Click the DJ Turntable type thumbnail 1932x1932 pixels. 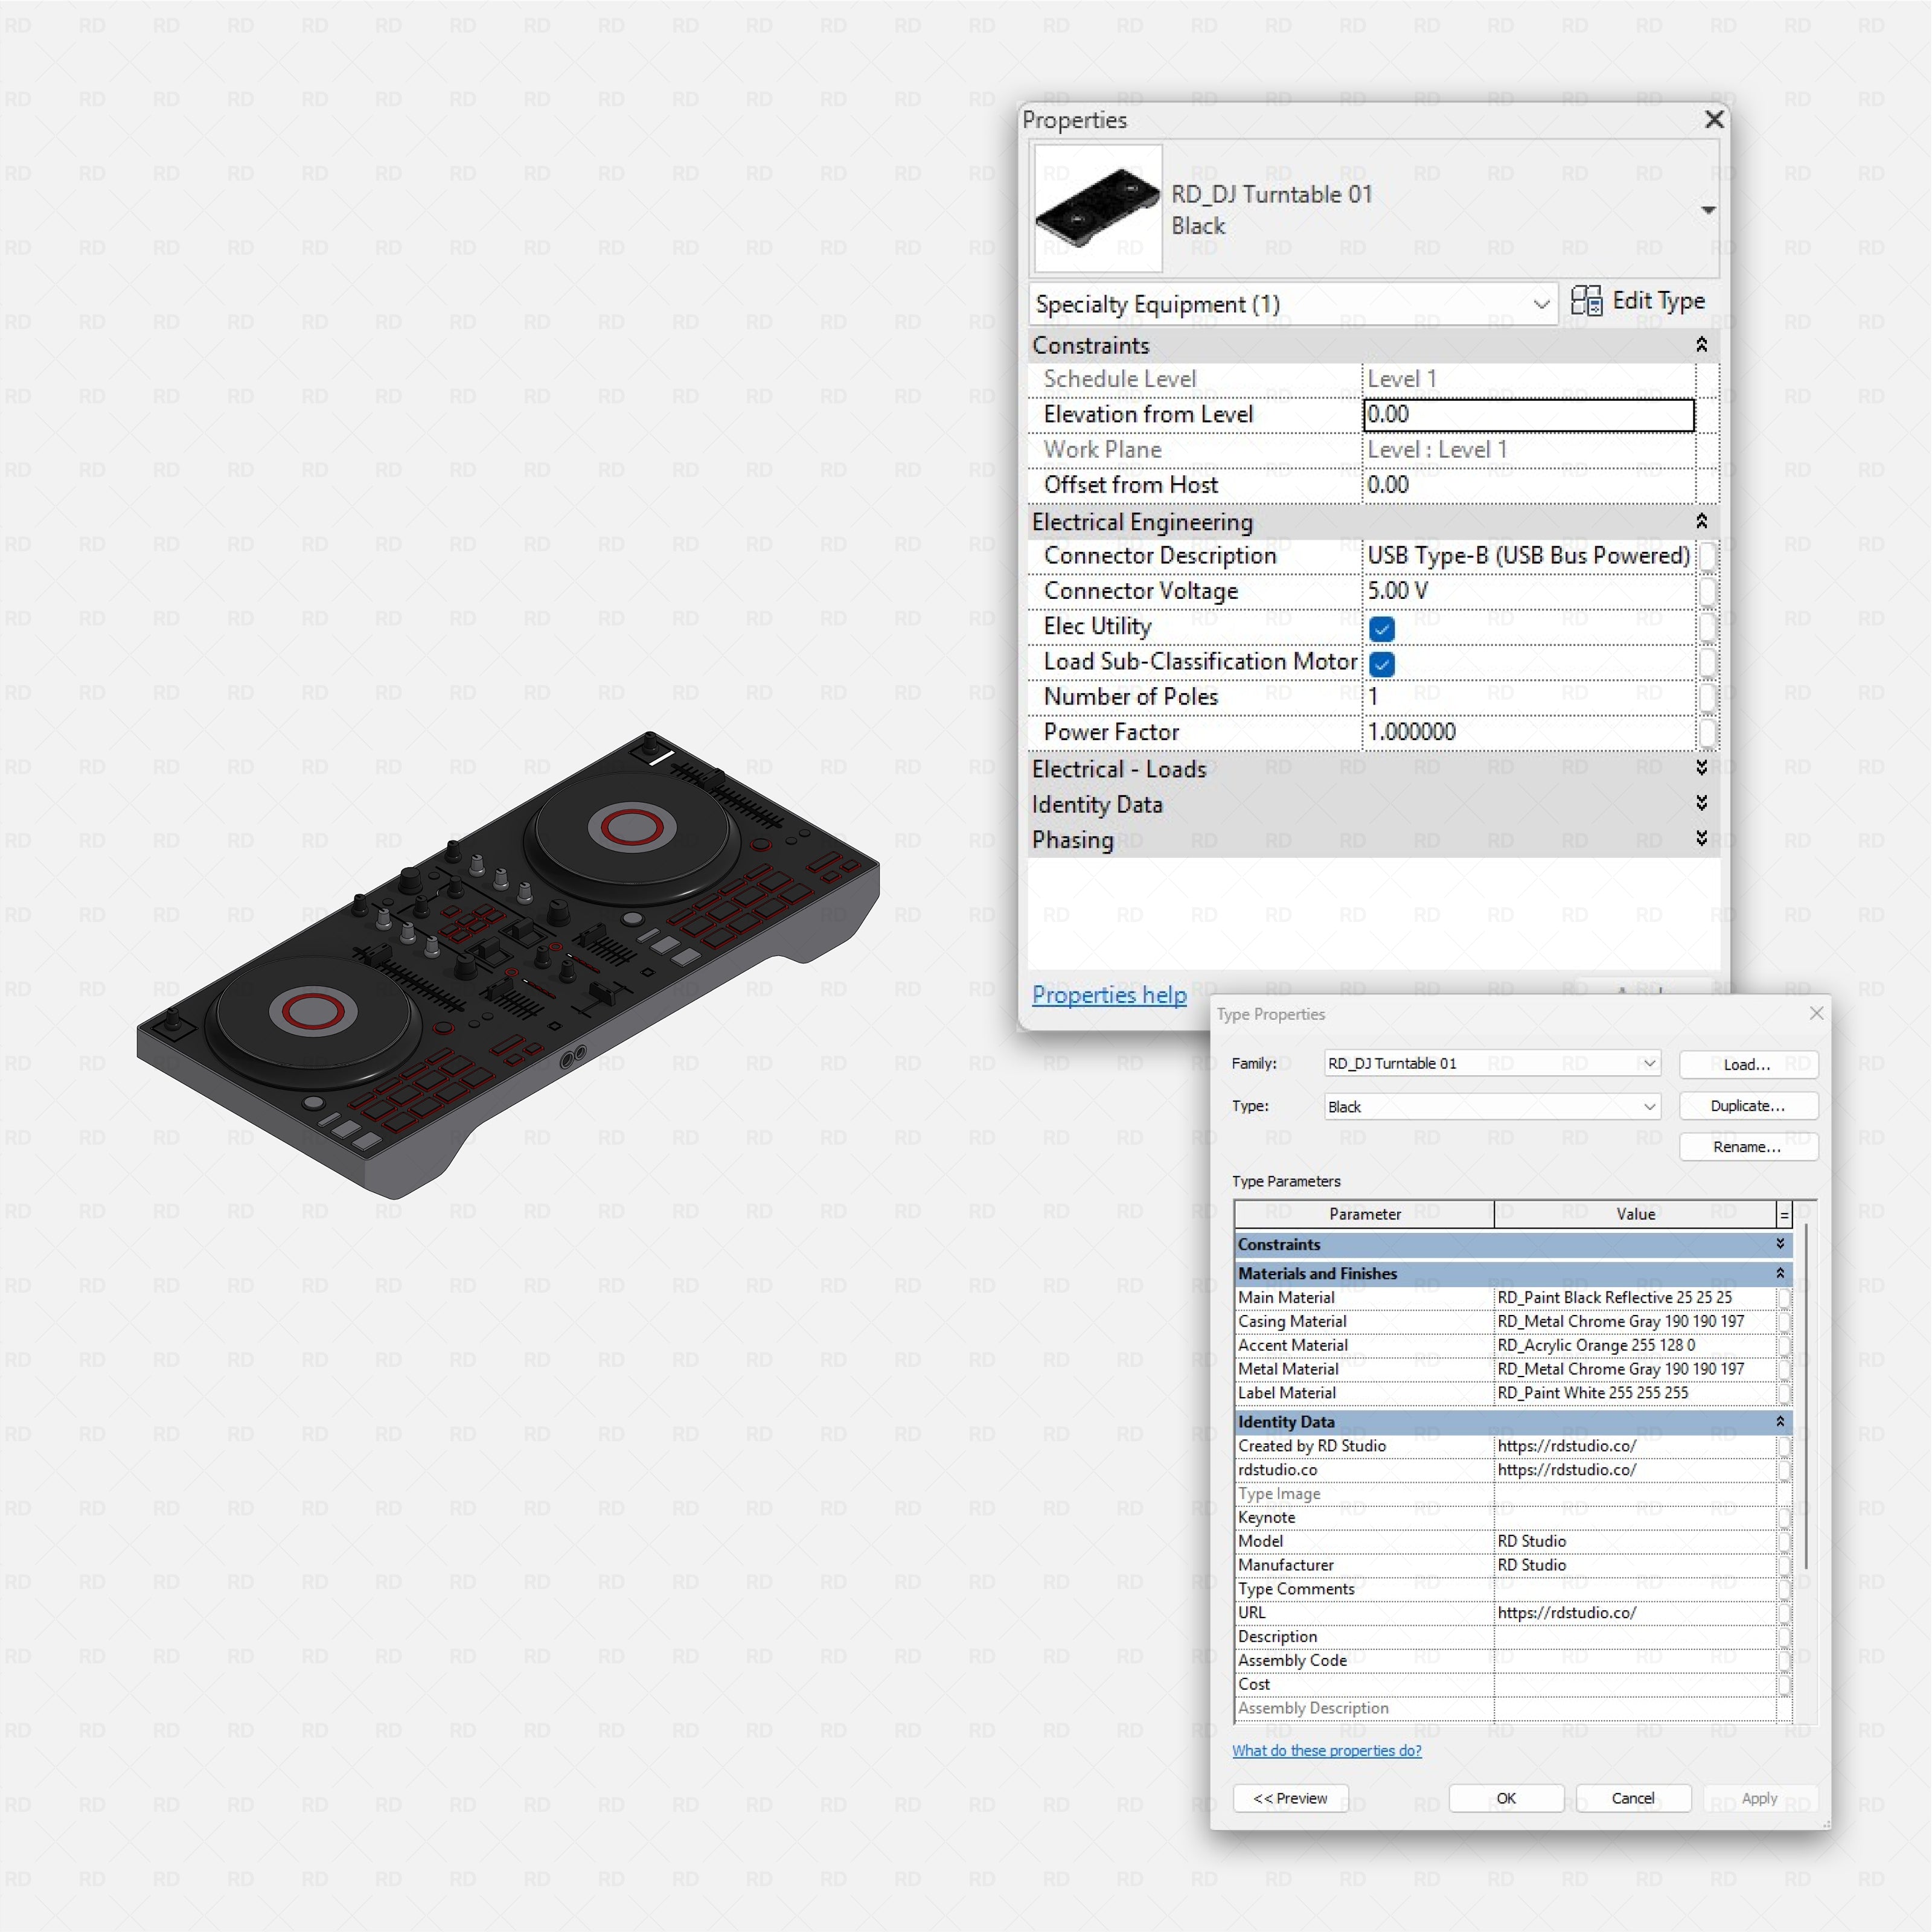click(x=1097, y=208)
